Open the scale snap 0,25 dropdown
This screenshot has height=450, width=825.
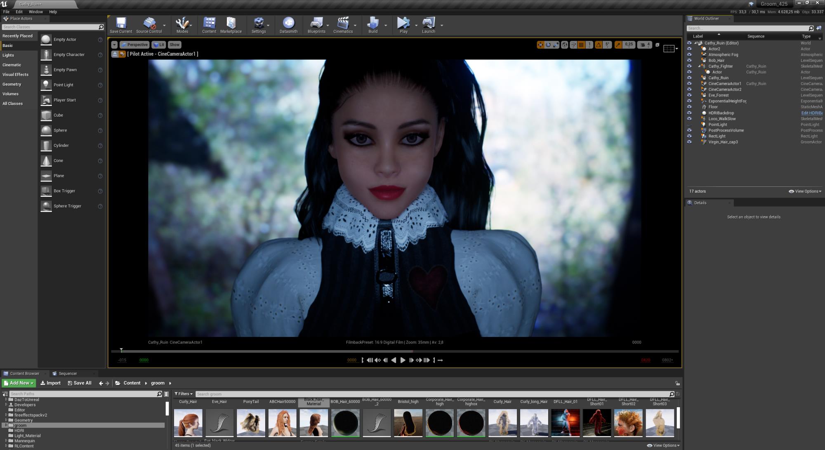click(x=629, y=45)
